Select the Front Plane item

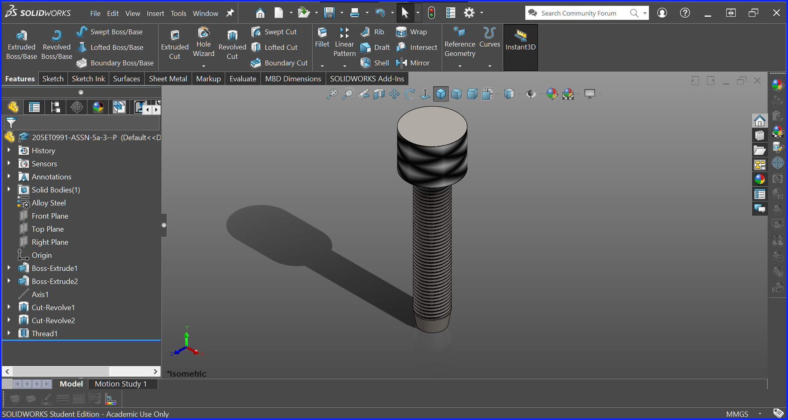50,216
